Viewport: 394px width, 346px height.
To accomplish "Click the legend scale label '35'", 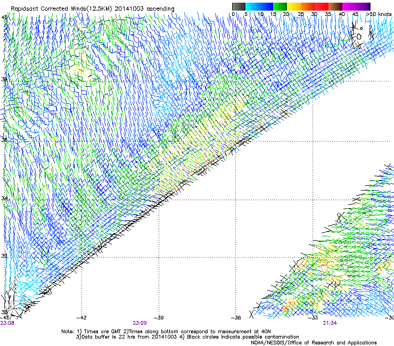I will pos(328,14).
